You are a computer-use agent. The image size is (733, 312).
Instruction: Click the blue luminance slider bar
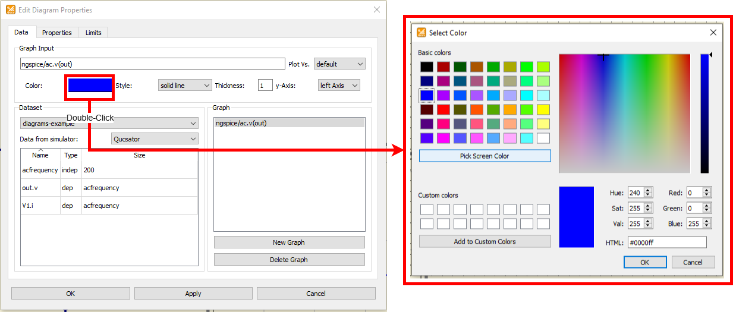(x=704, y=114)
